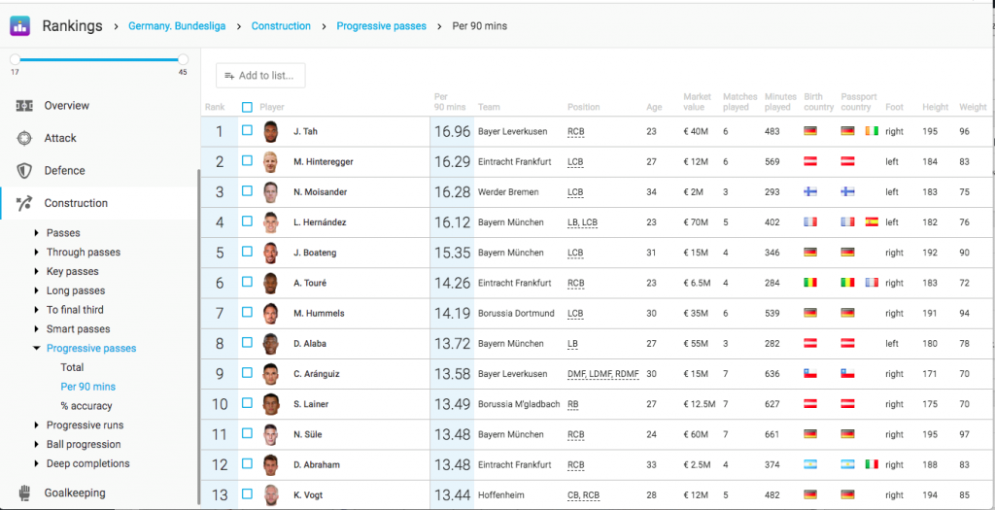Viewport: 995px width, 510px height.
Task: Click A. Touré's player photo
Action: [271, 283]
